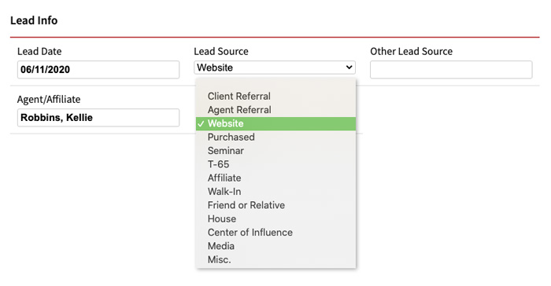Click the Agent/Affiliate field with Robbins, Kellie
The height and width of the screenshot is (286, 551).
98,118
